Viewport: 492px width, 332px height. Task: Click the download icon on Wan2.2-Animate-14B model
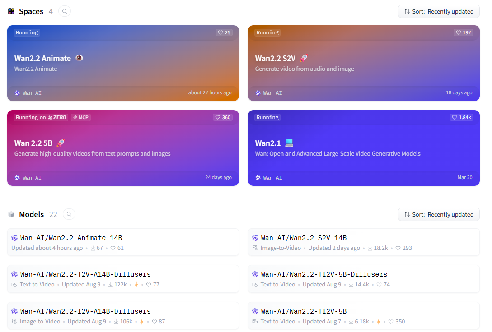coord(93,248)
